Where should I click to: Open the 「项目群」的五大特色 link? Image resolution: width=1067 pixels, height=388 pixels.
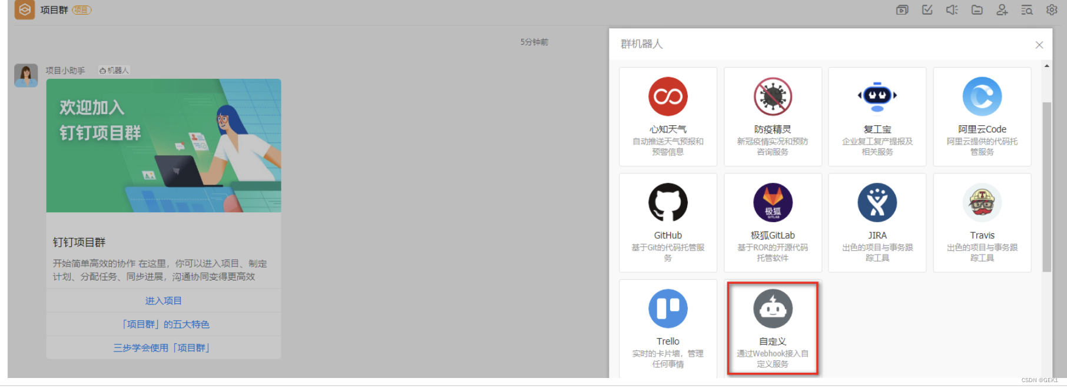164,324
